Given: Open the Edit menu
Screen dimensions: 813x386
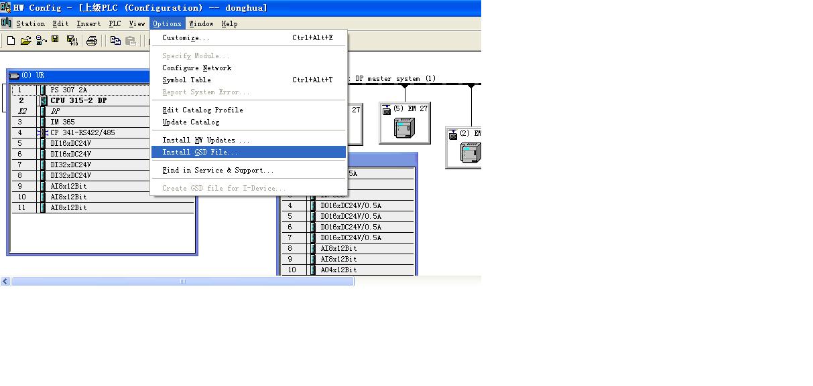Looking at the screenshot, I should pos(60,23).
